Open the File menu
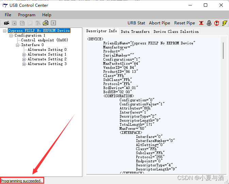 [x=8, y=15]
